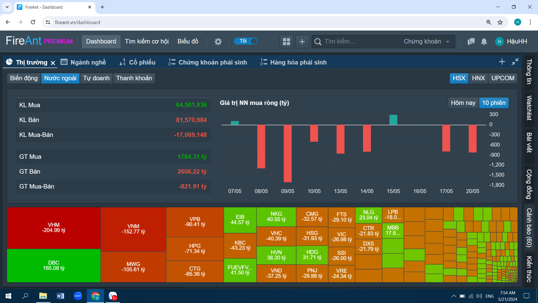Open the HậuHH user account menu

[511, 42]
